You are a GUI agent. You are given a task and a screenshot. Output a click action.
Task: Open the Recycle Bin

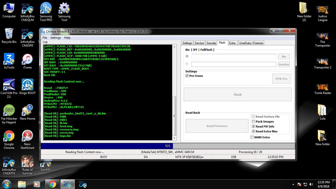coord(9,36)
